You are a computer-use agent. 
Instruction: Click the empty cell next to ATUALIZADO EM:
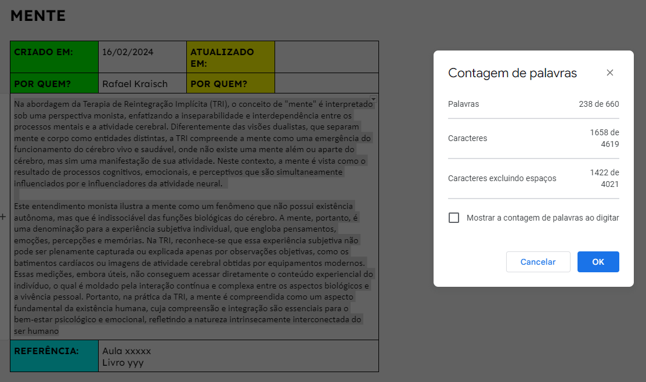click(x=327, y=57)
